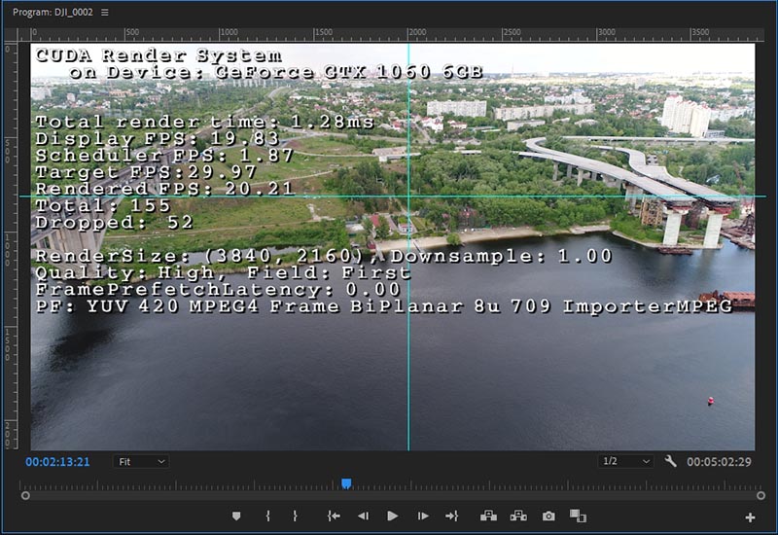The image size is (778, 535).
Task: Jump to the In point
Action: point(334,517)
